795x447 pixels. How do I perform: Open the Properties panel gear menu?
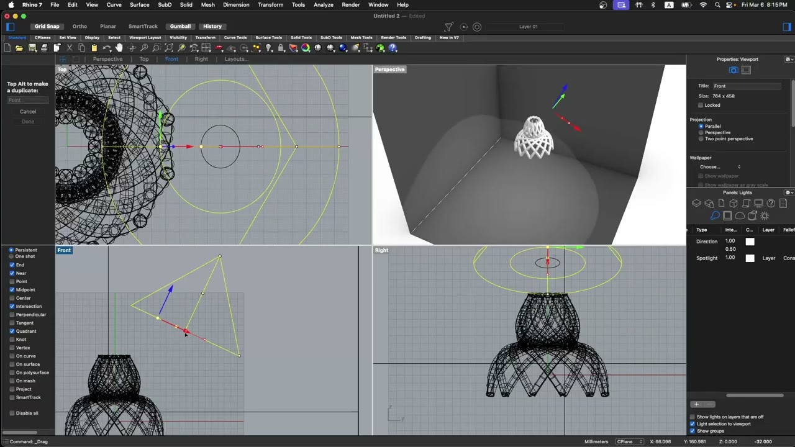click(789, 59)
